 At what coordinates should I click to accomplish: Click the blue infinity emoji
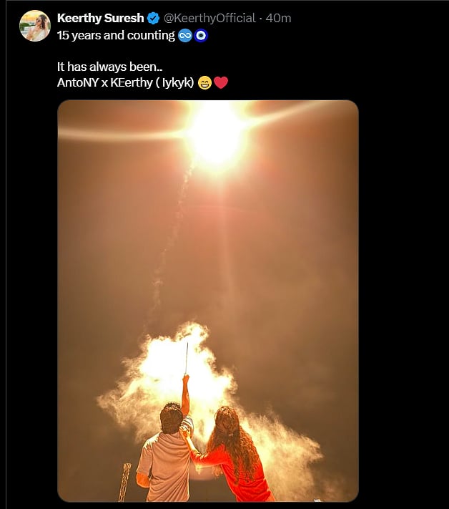(x=185, y=35)
